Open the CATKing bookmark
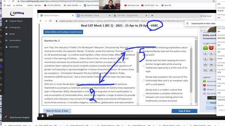 tap(18, 5)
